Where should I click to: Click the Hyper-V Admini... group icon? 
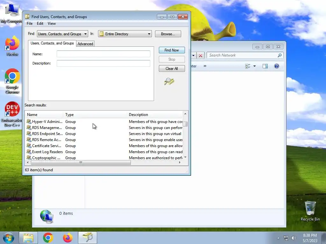pos(29,121)
